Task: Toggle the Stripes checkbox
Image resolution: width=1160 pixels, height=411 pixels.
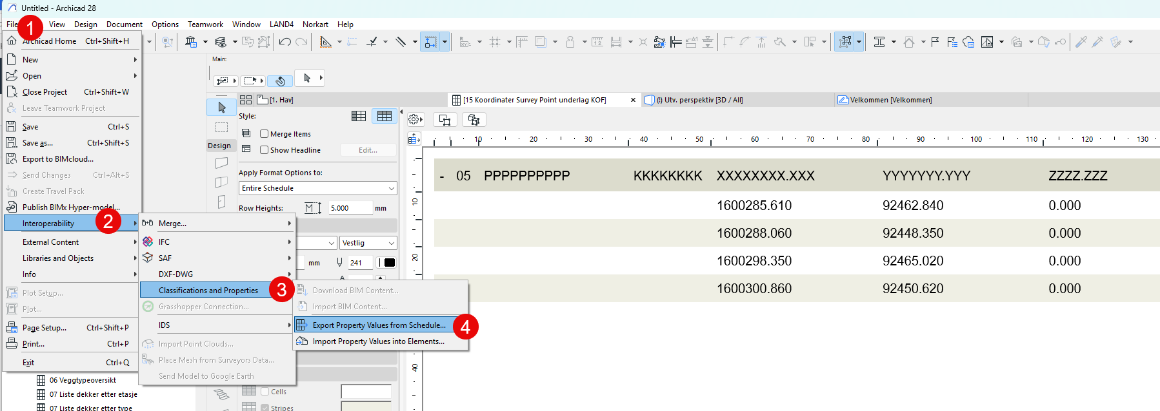Action: click(x=265, y=408)
